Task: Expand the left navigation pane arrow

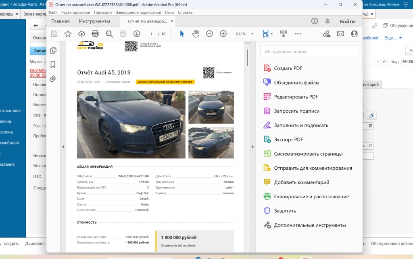Action: pos(63,147)
